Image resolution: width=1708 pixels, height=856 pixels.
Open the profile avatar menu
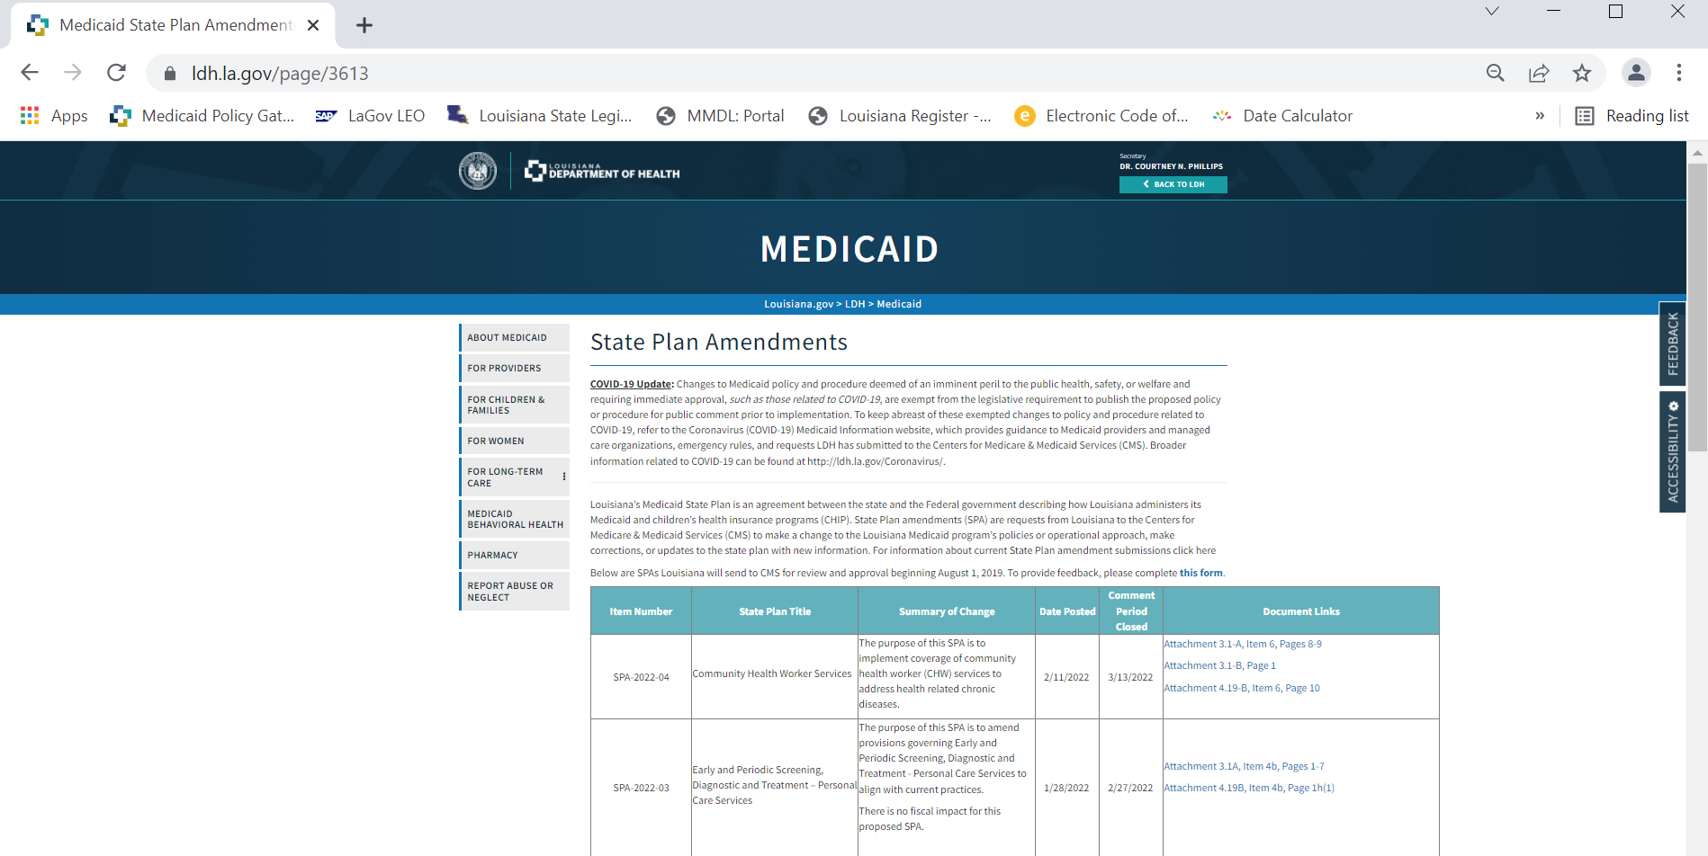coord(1636,73)
